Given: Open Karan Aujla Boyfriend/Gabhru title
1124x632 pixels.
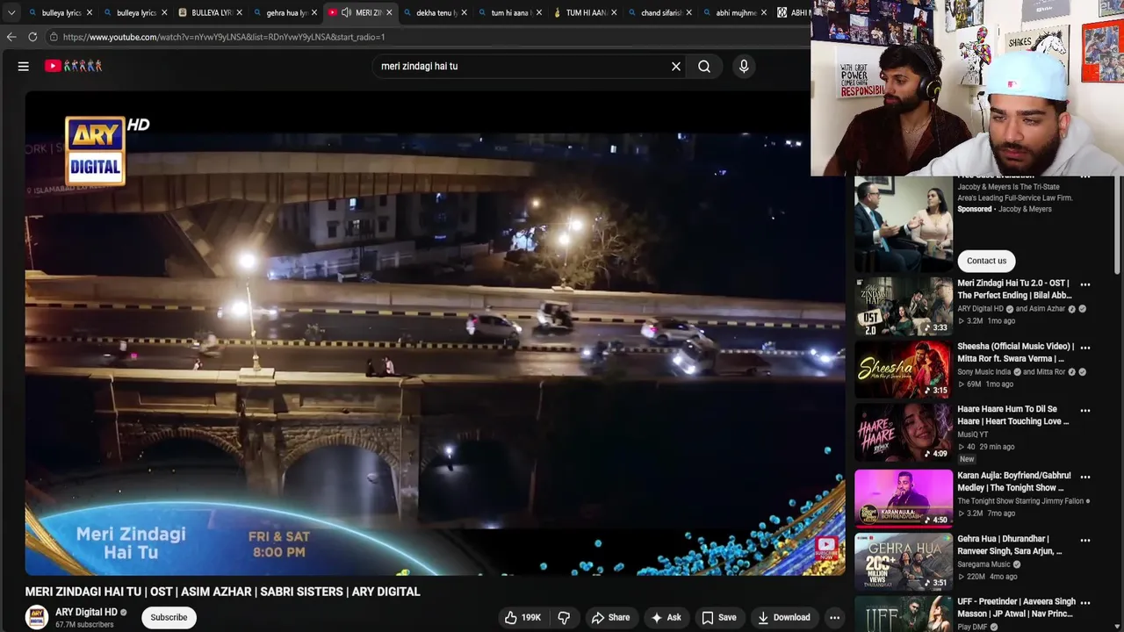Looking at the screenshot, I should (x=1013, y=481).
